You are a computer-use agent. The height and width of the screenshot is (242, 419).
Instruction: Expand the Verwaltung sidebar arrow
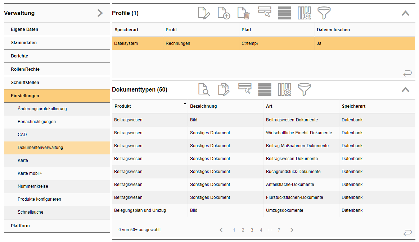[x=100, y=13]
